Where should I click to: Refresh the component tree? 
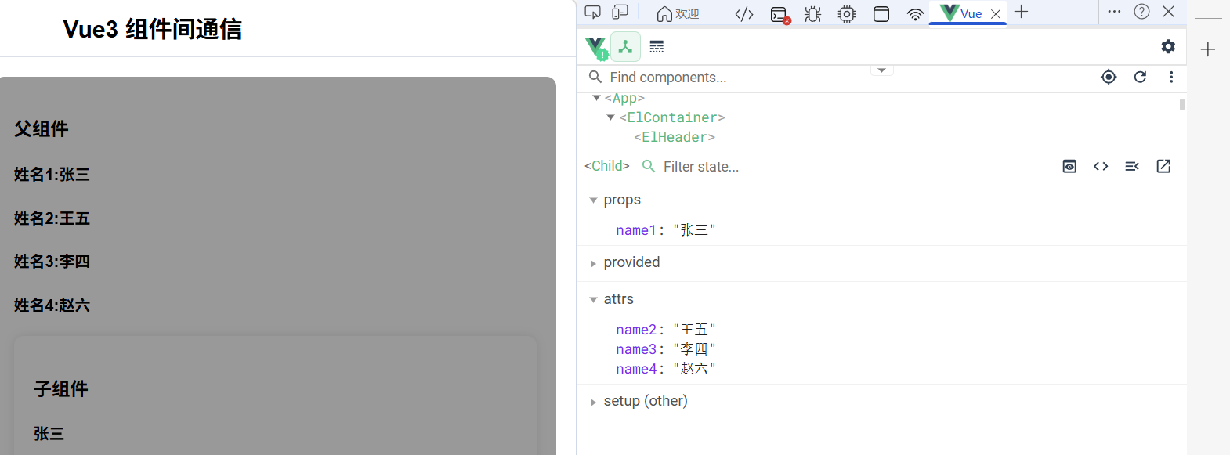tap(1140, 77)
